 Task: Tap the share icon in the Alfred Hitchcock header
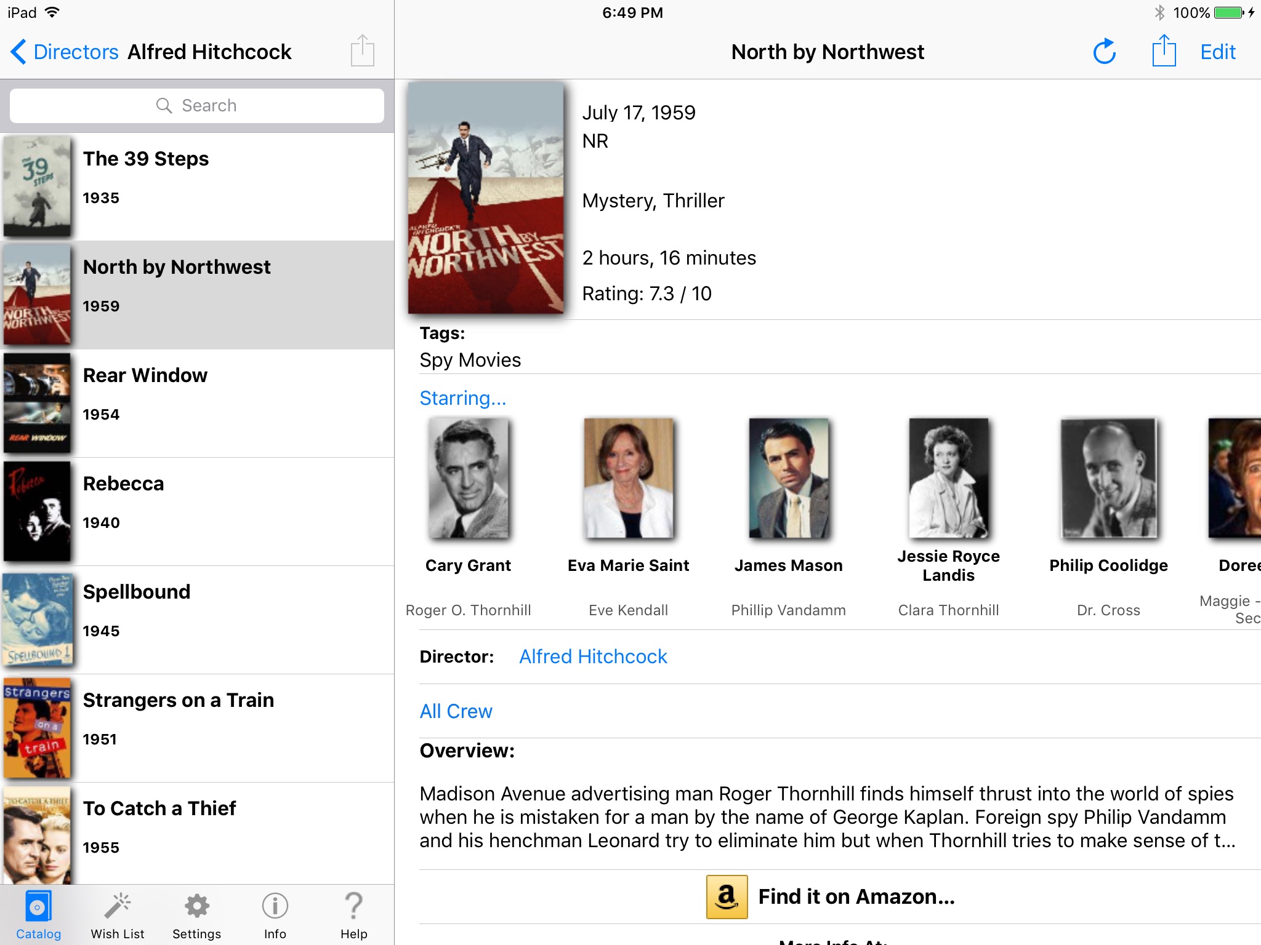tap(362, 50)
